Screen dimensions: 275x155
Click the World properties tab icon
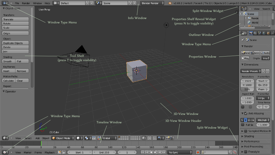264,33
